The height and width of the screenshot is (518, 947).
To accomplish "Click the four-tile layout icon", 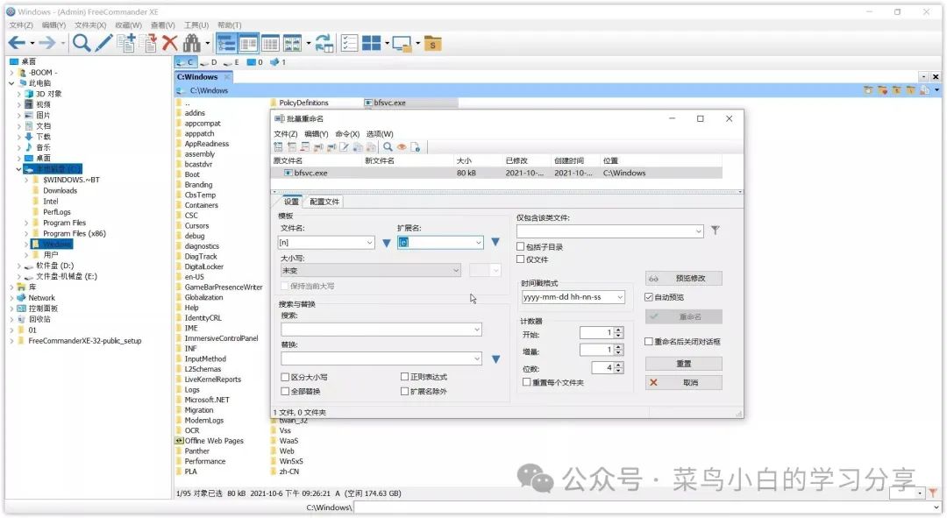I will [x=372, y=43].
